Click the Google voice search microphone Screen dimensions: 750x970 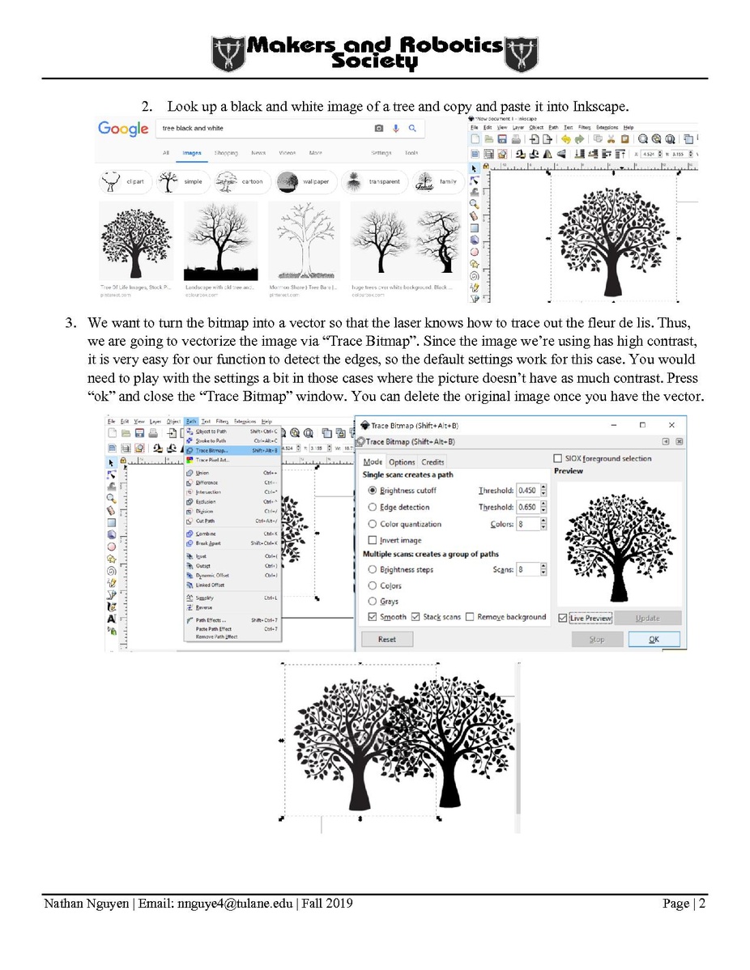pos(396,129)
